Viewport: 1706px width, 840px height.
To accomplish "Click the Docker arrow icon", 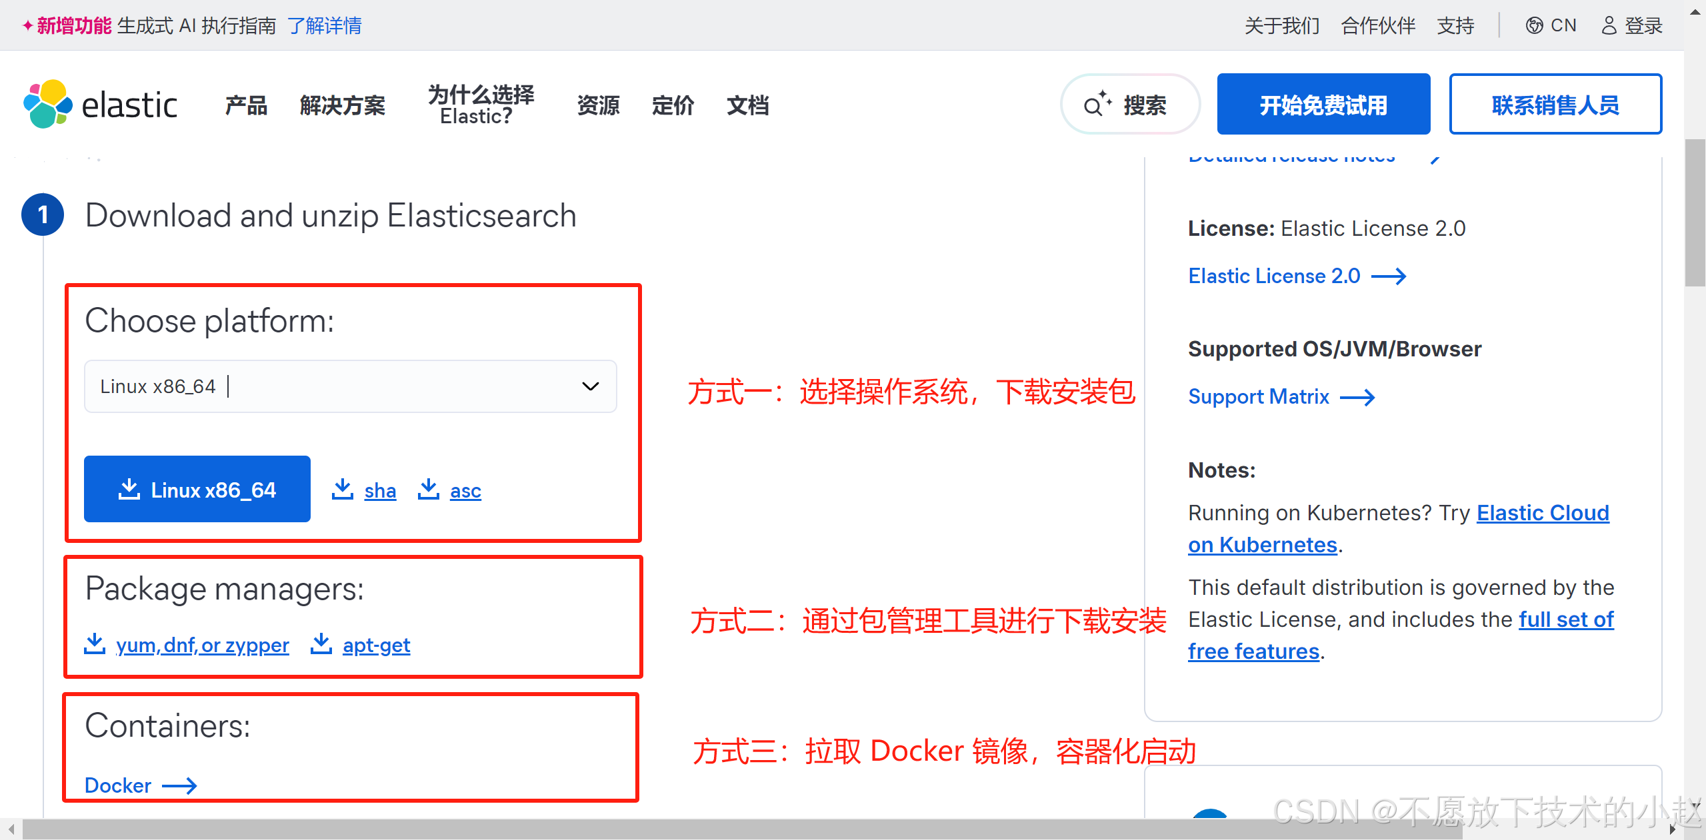I will pyautogui.click(x=179, y=786).
